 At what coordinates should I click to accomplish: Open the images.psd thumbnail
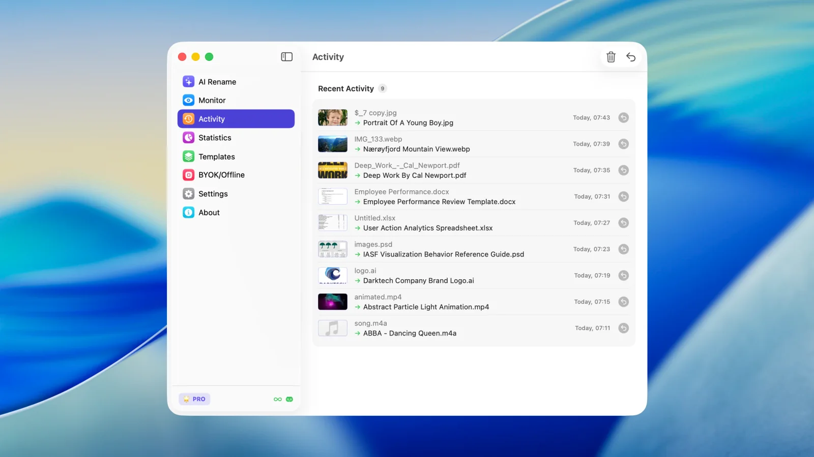[333, 249]
